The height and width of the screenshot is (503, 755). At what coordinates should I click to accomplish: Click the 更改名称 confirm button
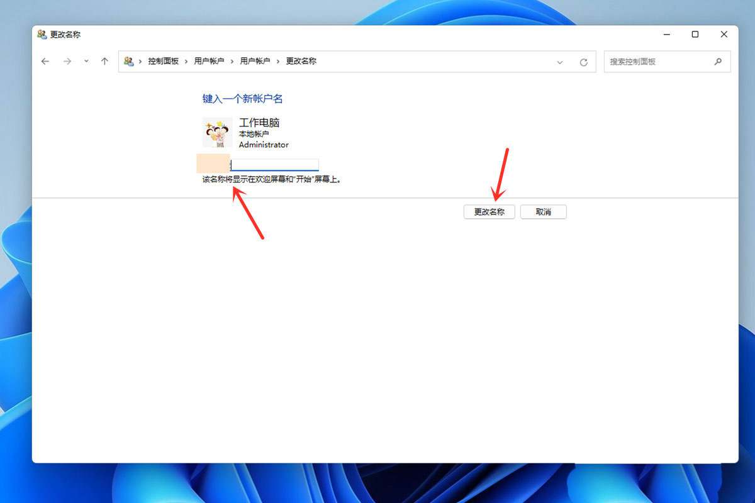coord(489,211)
